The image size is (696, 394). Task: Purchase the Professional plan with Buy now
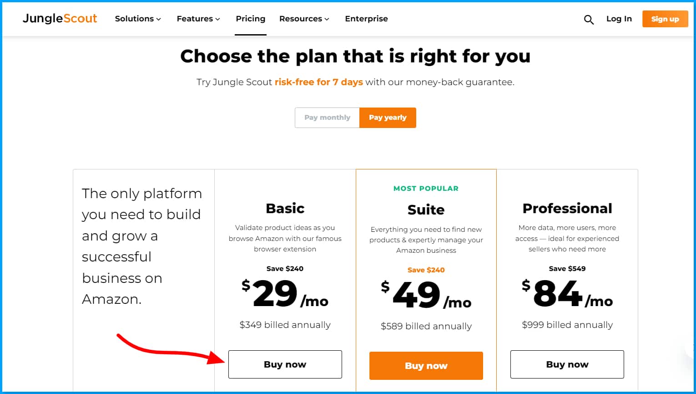coord(567,364)
